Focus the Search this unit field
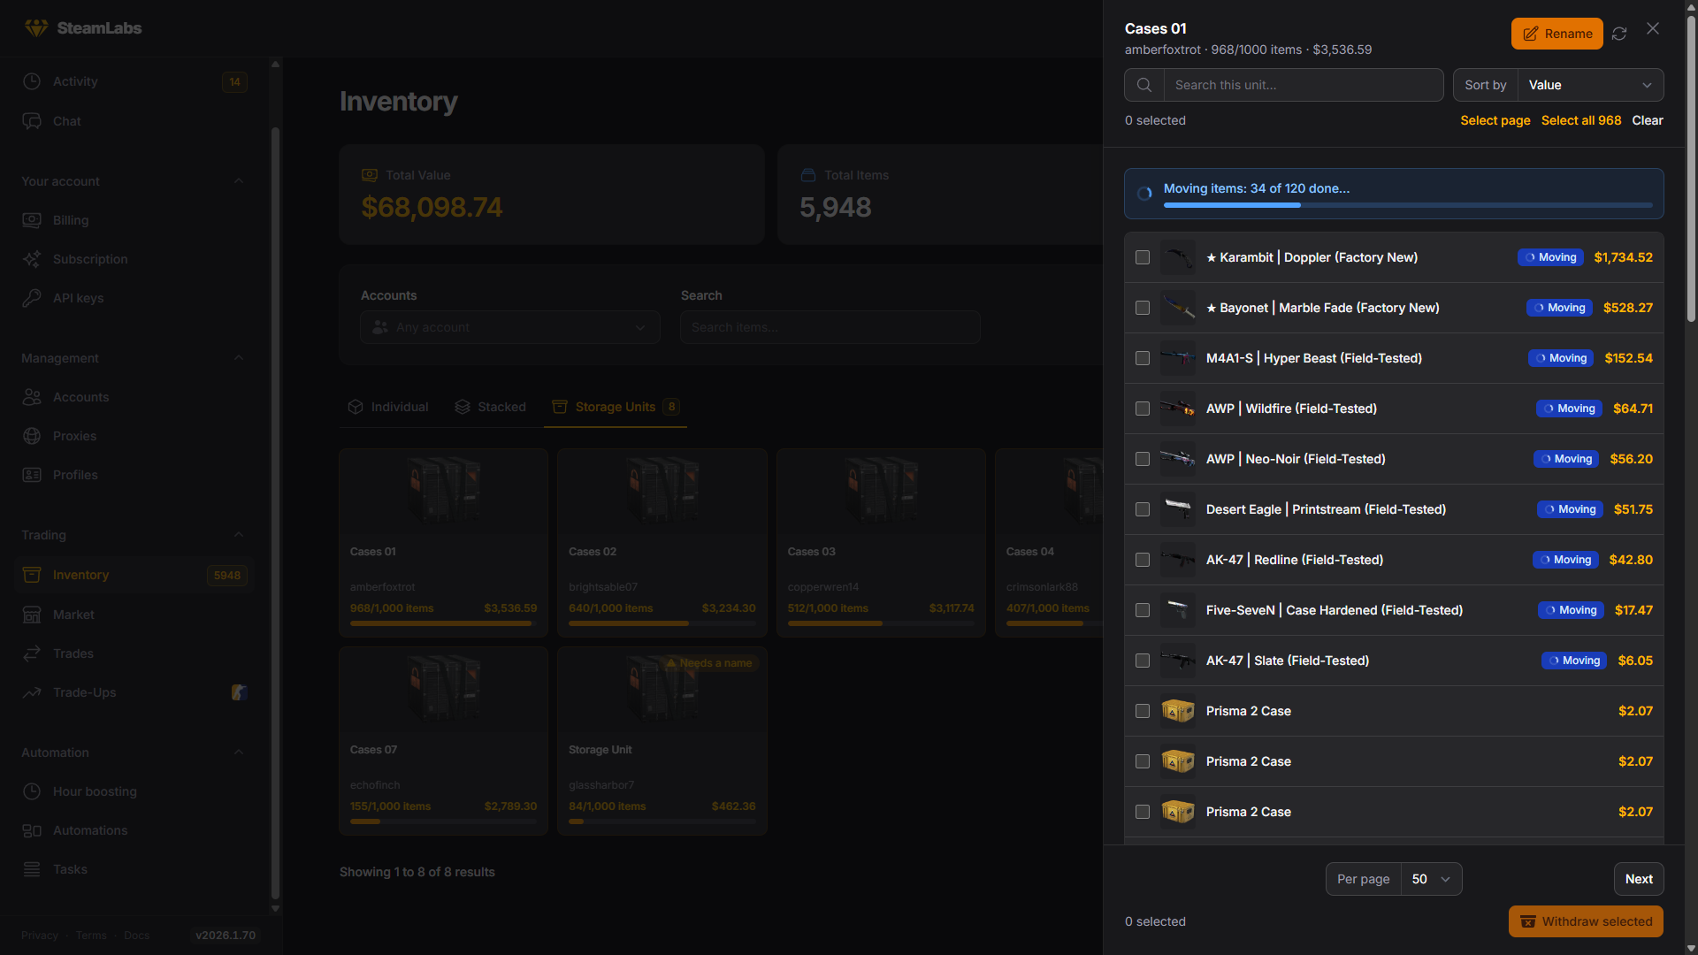 pyautogui.click(x=1304, y=85)
